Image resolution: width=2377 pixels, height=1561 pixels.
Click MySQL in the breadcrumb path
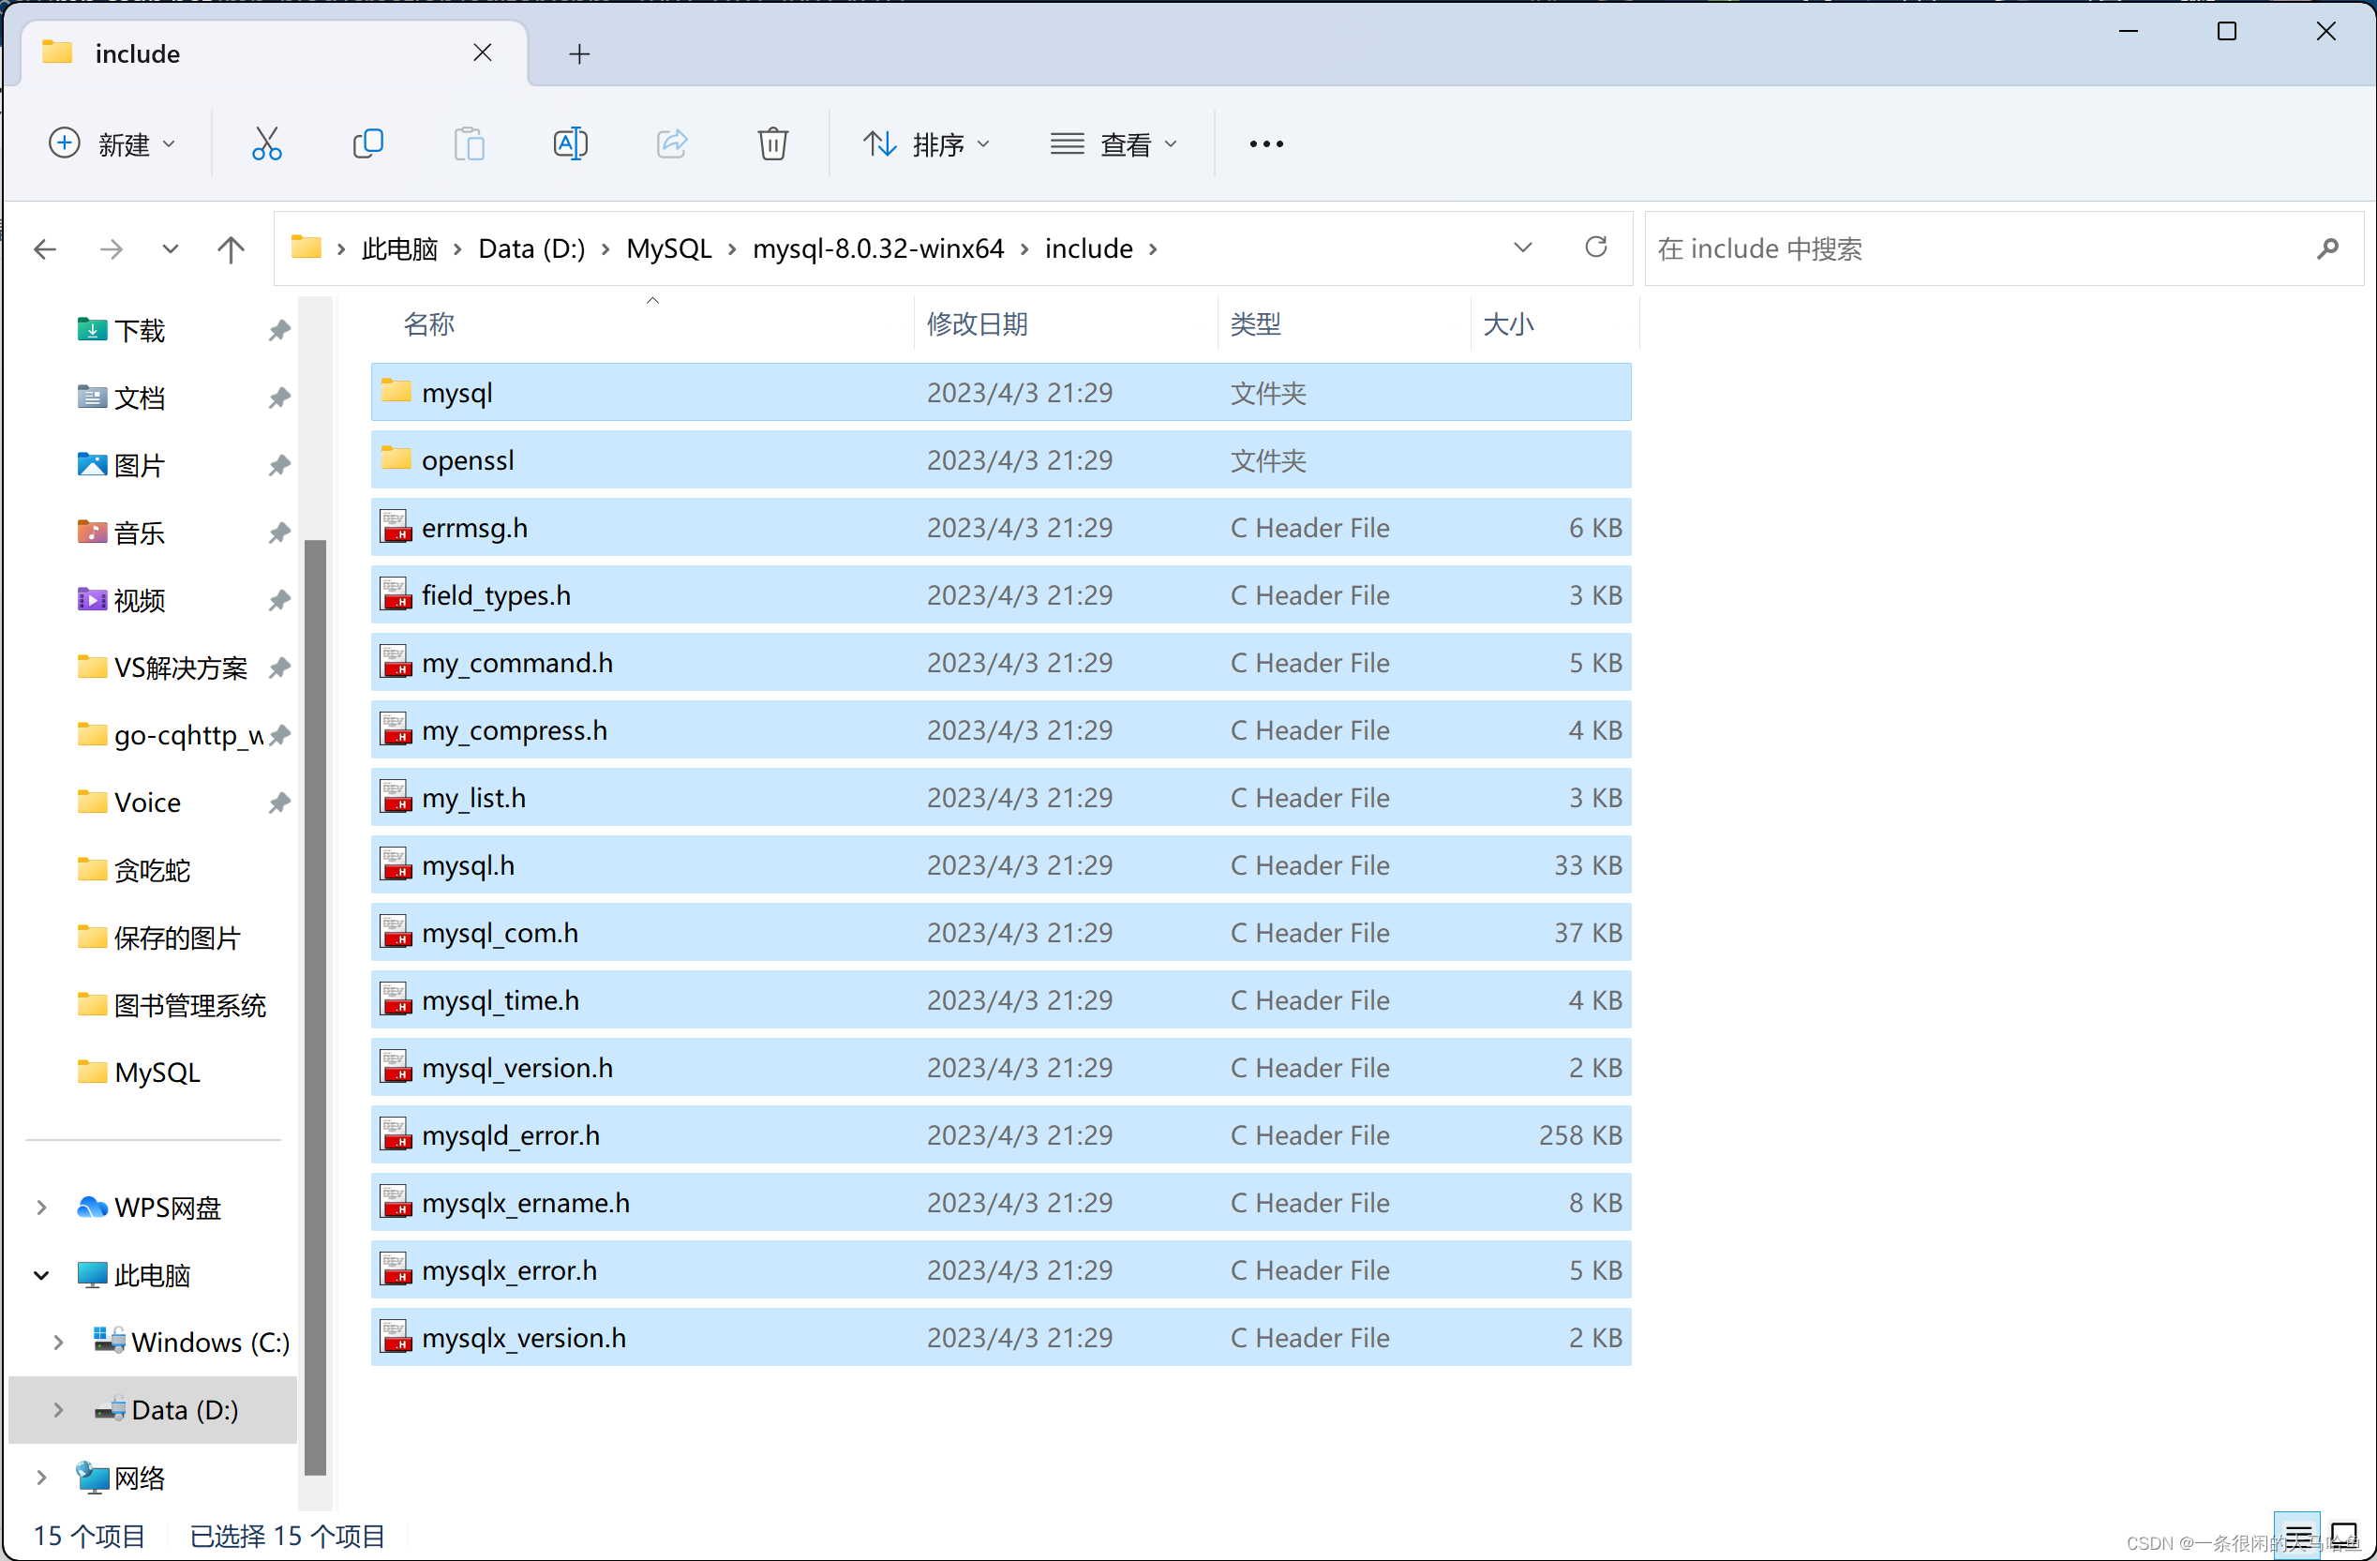[668, 248]
